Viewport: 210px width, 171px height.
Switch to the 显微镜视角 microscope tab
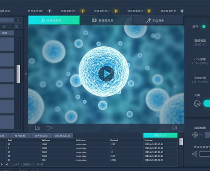(54, 20)
